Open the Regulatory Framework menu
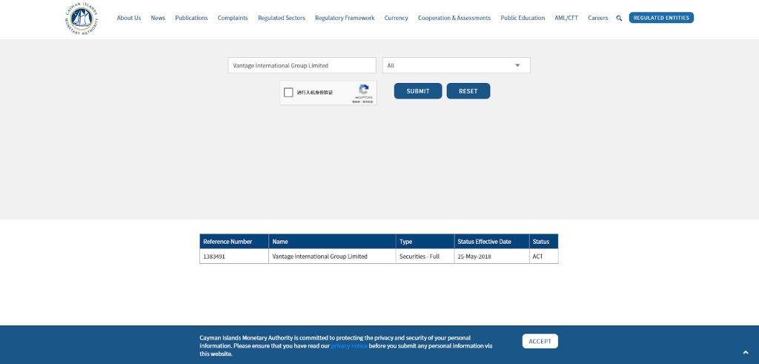The height and width of the screenshot is (364, 759). 345,18
